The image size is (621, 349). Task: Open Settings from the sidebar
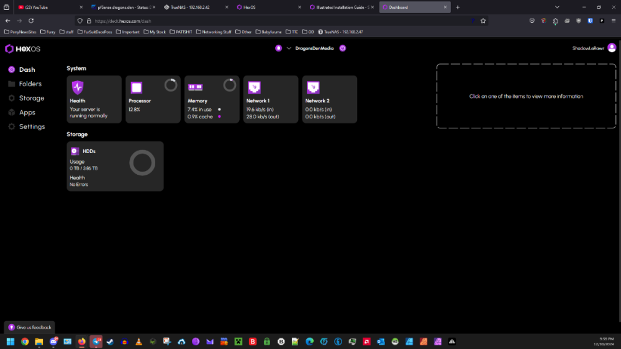pyautogui.click(x=32, y=126)
